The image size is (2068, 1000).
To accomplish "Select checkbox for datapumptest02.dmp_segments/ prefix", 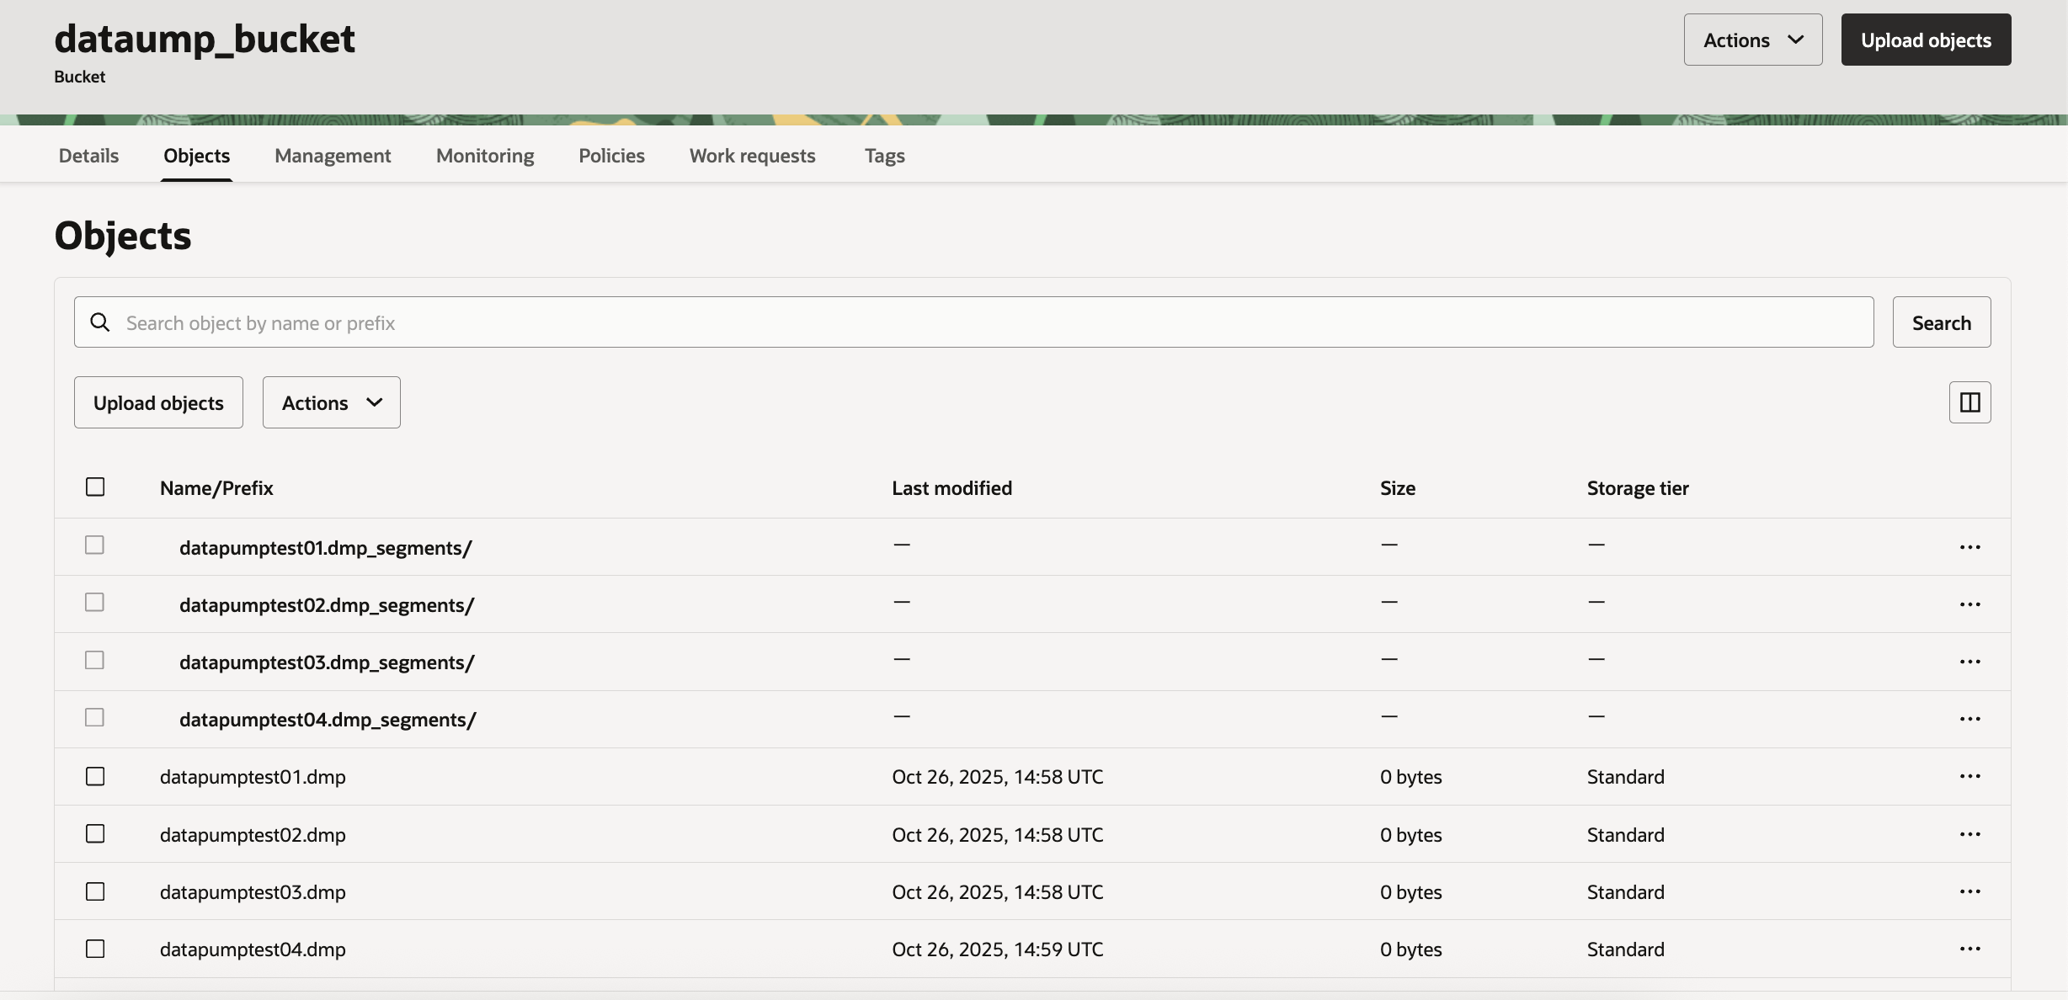I will (94, 603).
